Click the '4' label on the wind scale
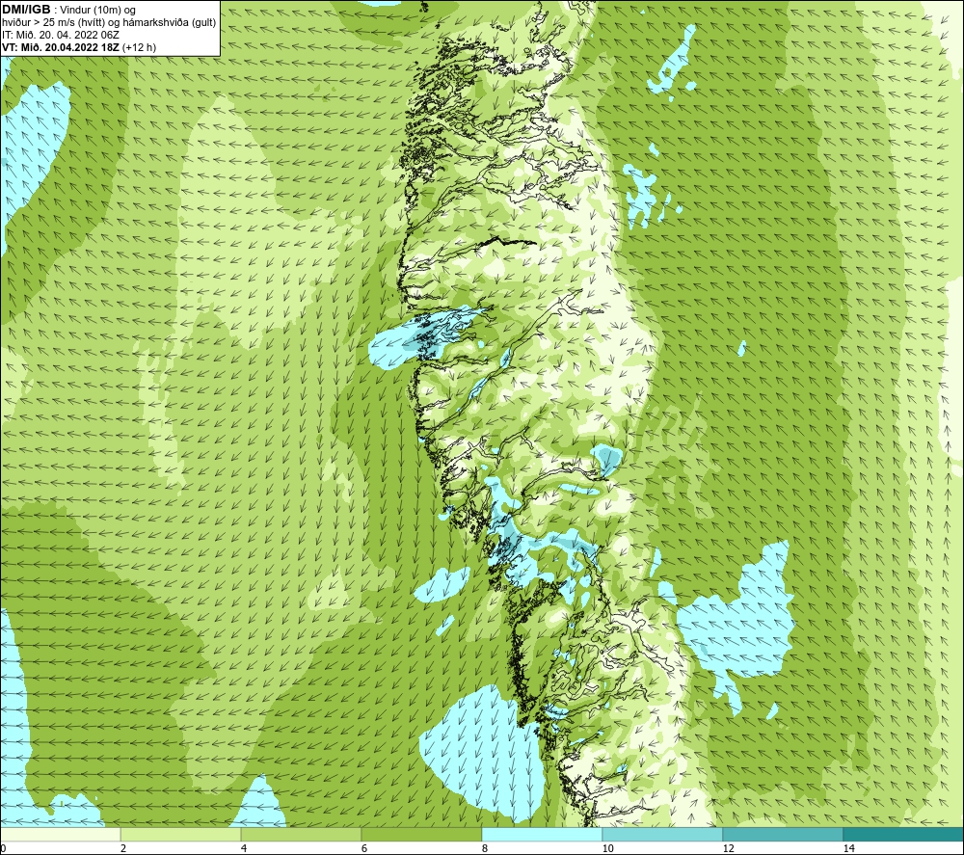Viewport: 964px width, 855px height. tap(244, 848)
